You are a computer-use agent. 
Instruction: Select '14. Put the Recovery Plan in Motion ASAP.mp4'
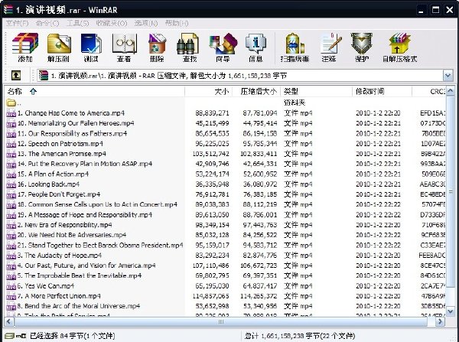tap(85, 164)
